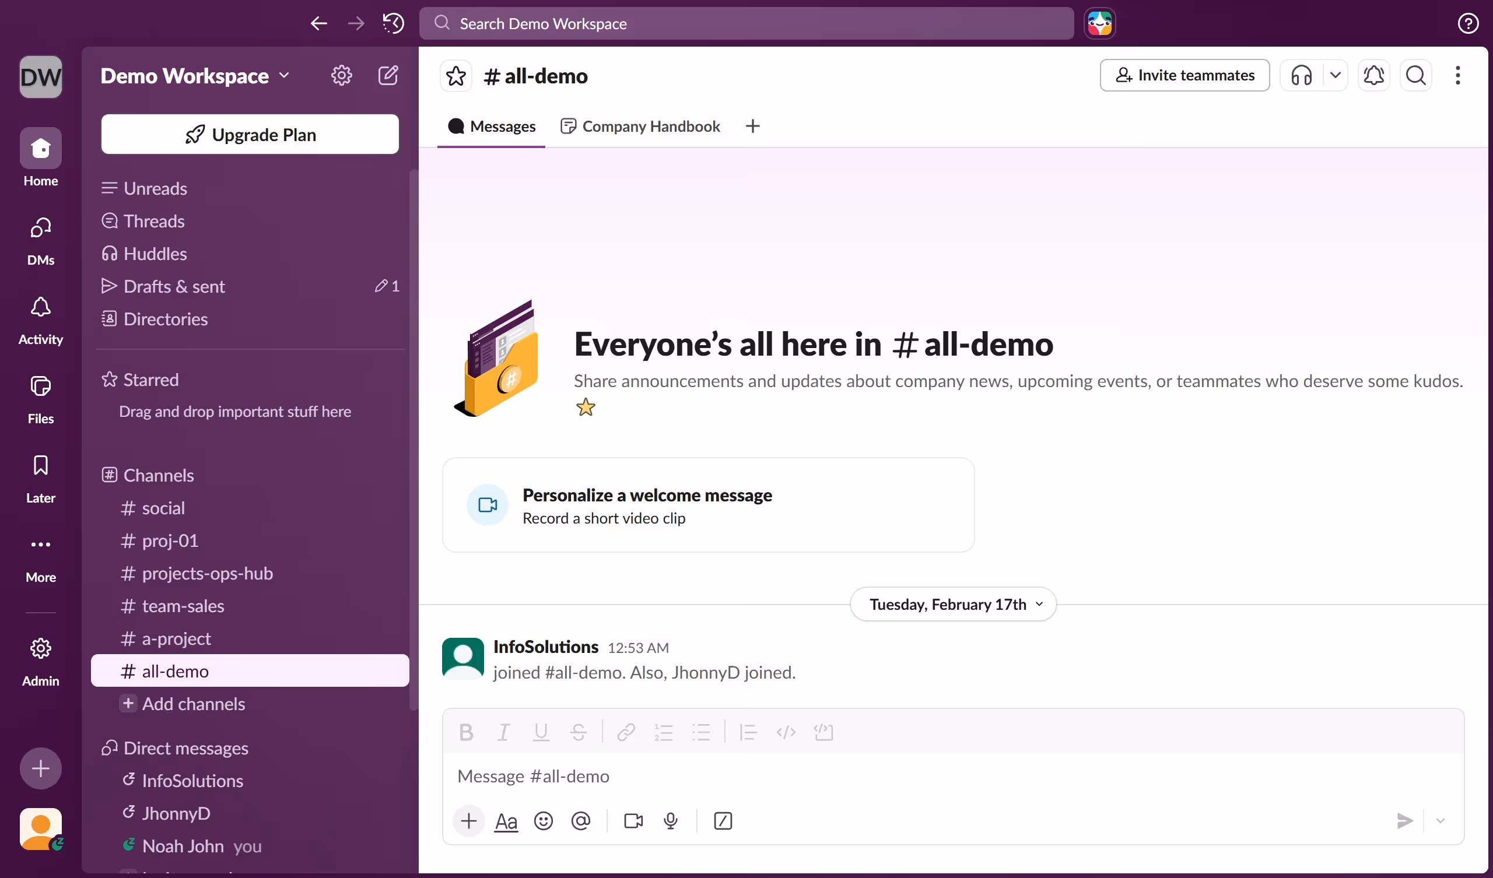The image size is (1493, 878).
Task: Toggle bulleted list formatting
Action: click(x=702, y=732)
